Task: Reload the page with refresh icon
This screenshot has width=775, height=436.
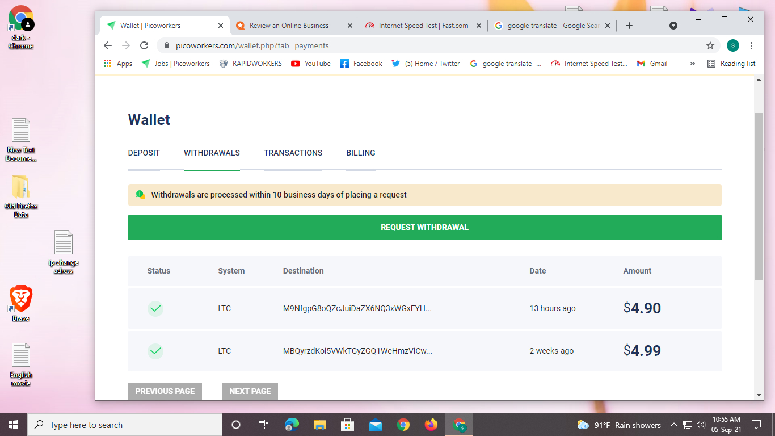Action: (144, 45)
